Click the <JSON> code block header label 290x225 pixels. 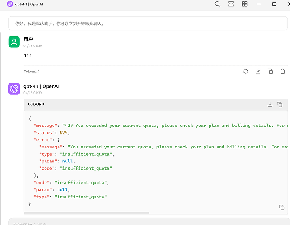point(36,104)
